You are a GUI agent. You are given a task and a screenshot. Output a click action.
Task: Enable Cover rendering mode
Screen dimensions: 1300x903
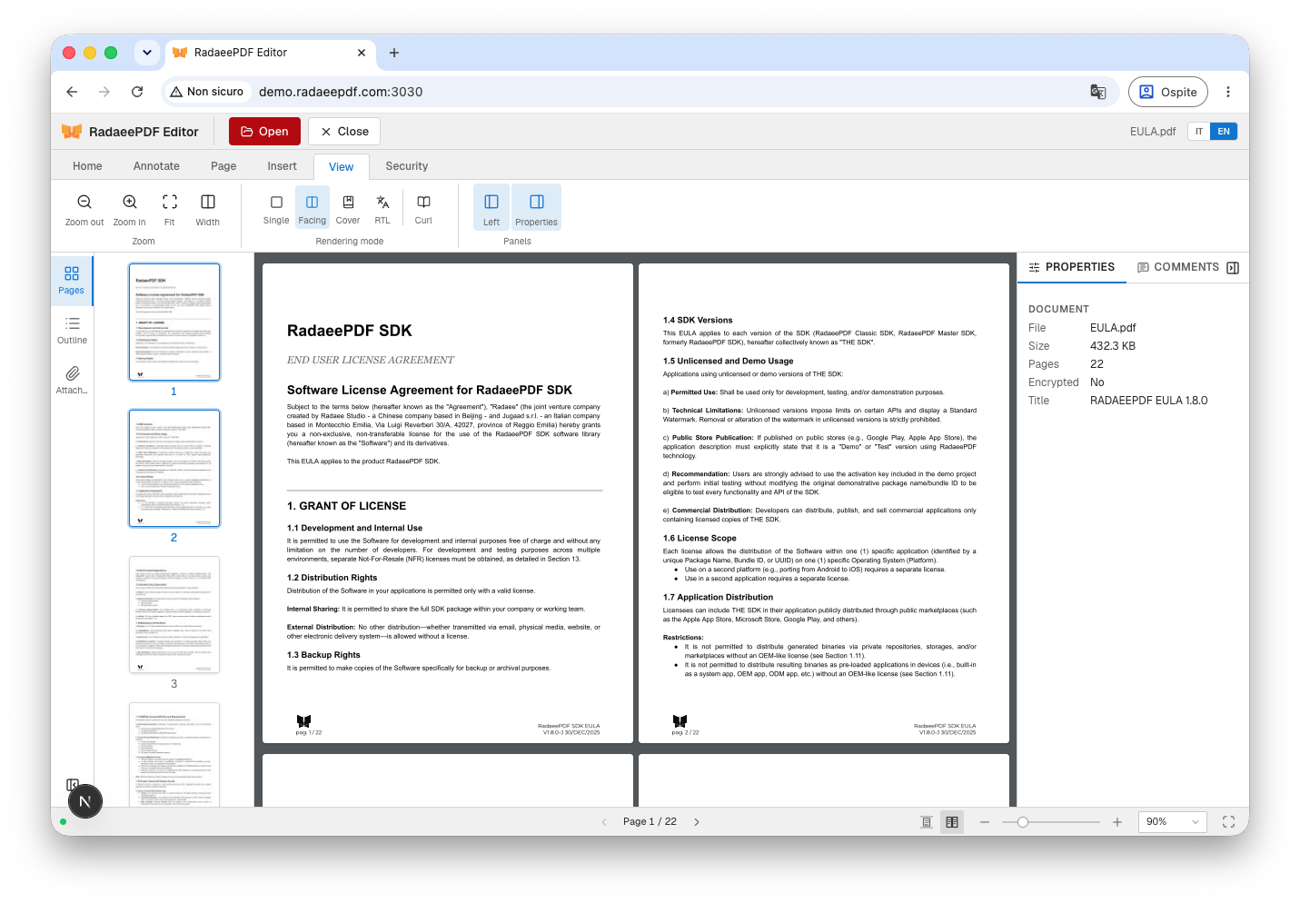(x=348, y=207)
